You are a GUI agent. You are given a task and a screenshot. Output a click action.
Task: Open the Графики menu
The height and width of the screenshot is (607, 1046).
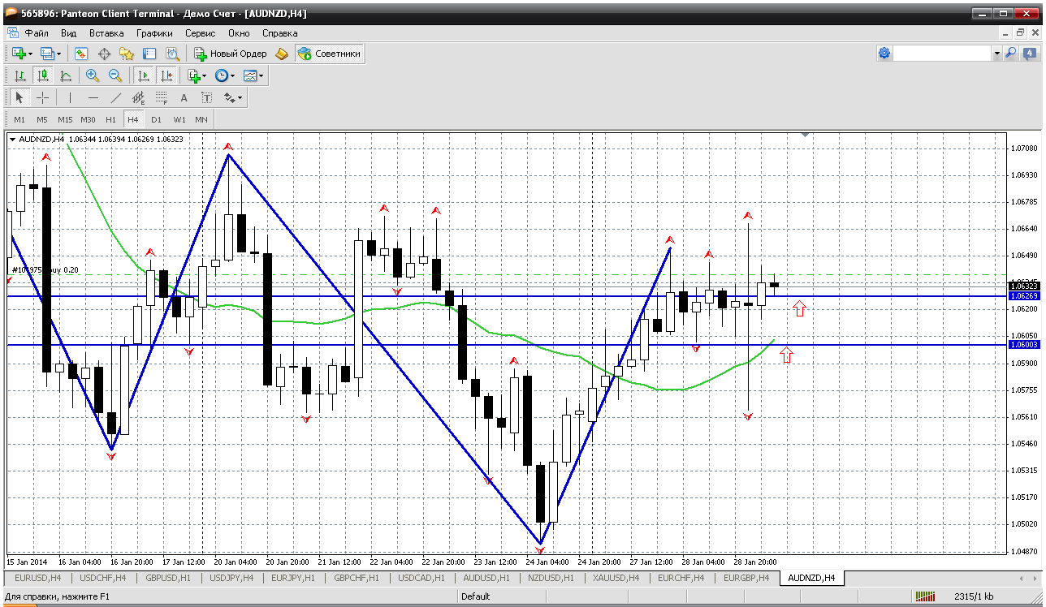[x=154, y=33]
